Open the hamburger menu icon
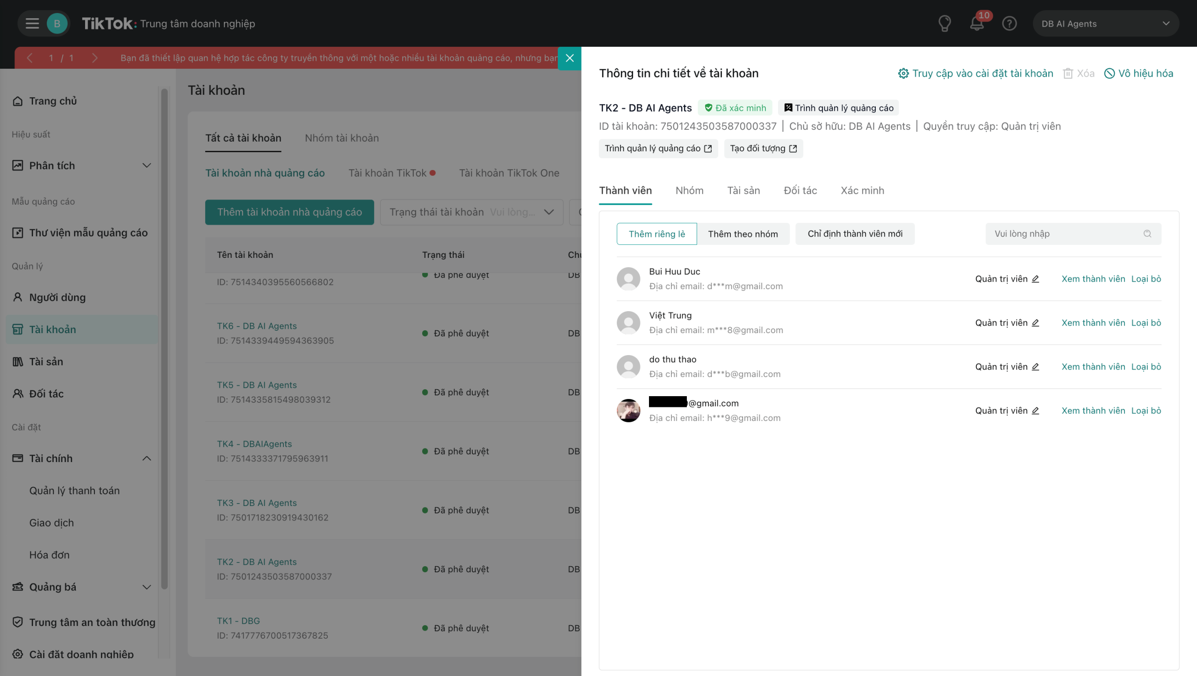This screenshot has width=1197, height=676. pyautogui.click(x=32, y=23)
